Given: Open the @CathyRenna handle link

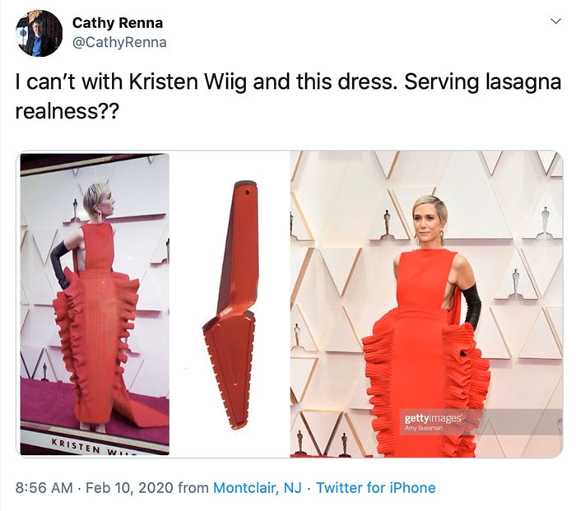Looking at the screenshot, I should point(119,42).
